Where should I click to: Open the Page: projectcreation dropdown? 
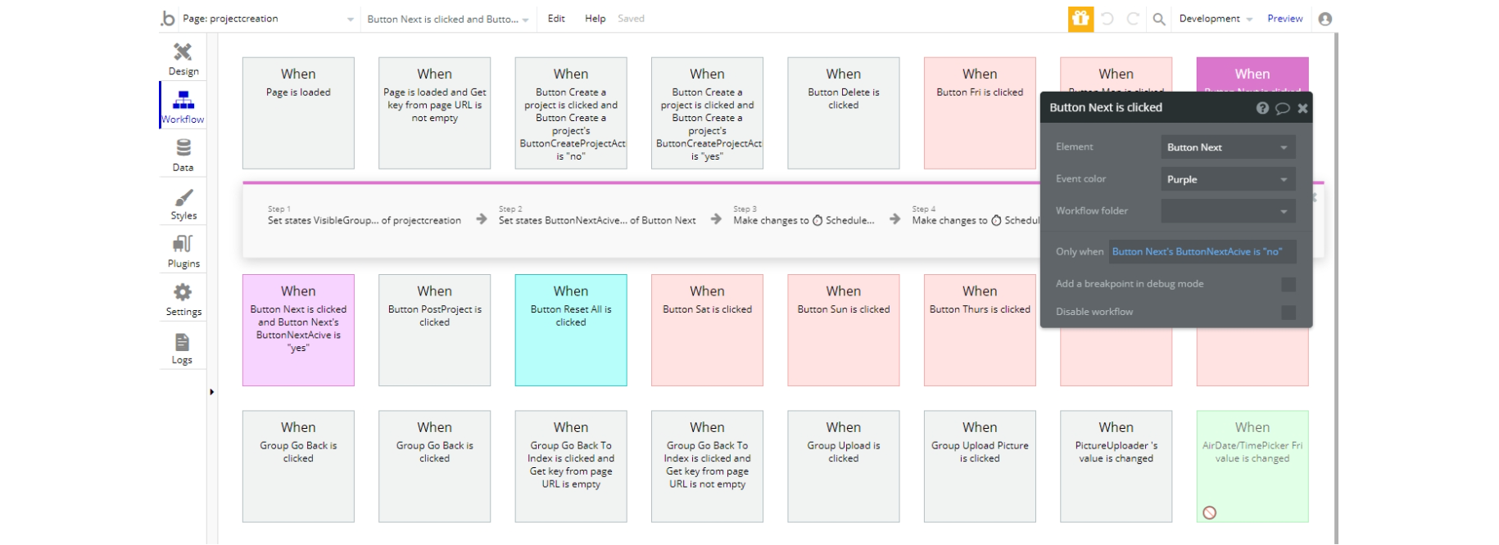click(x=269, y=19)
